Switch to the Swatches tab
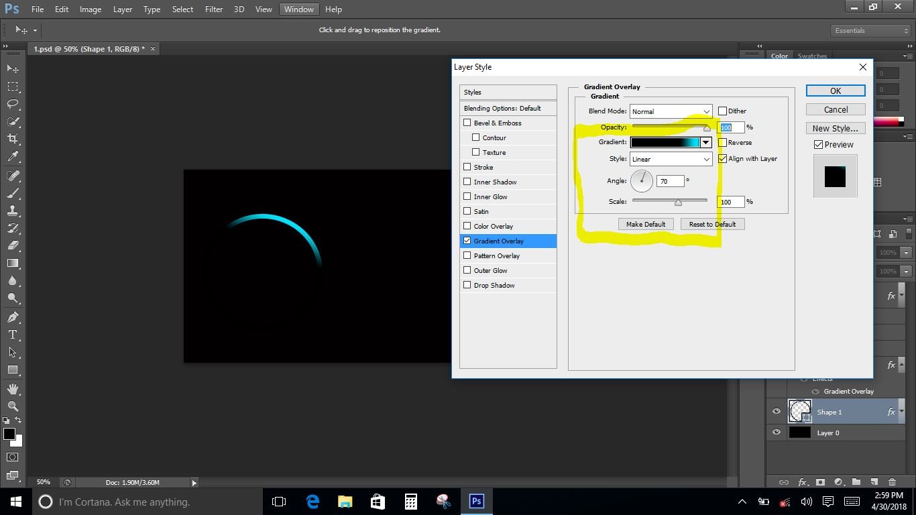Image resolution: width=916 pixels, height=515 pixels. [x=812, y=56]
